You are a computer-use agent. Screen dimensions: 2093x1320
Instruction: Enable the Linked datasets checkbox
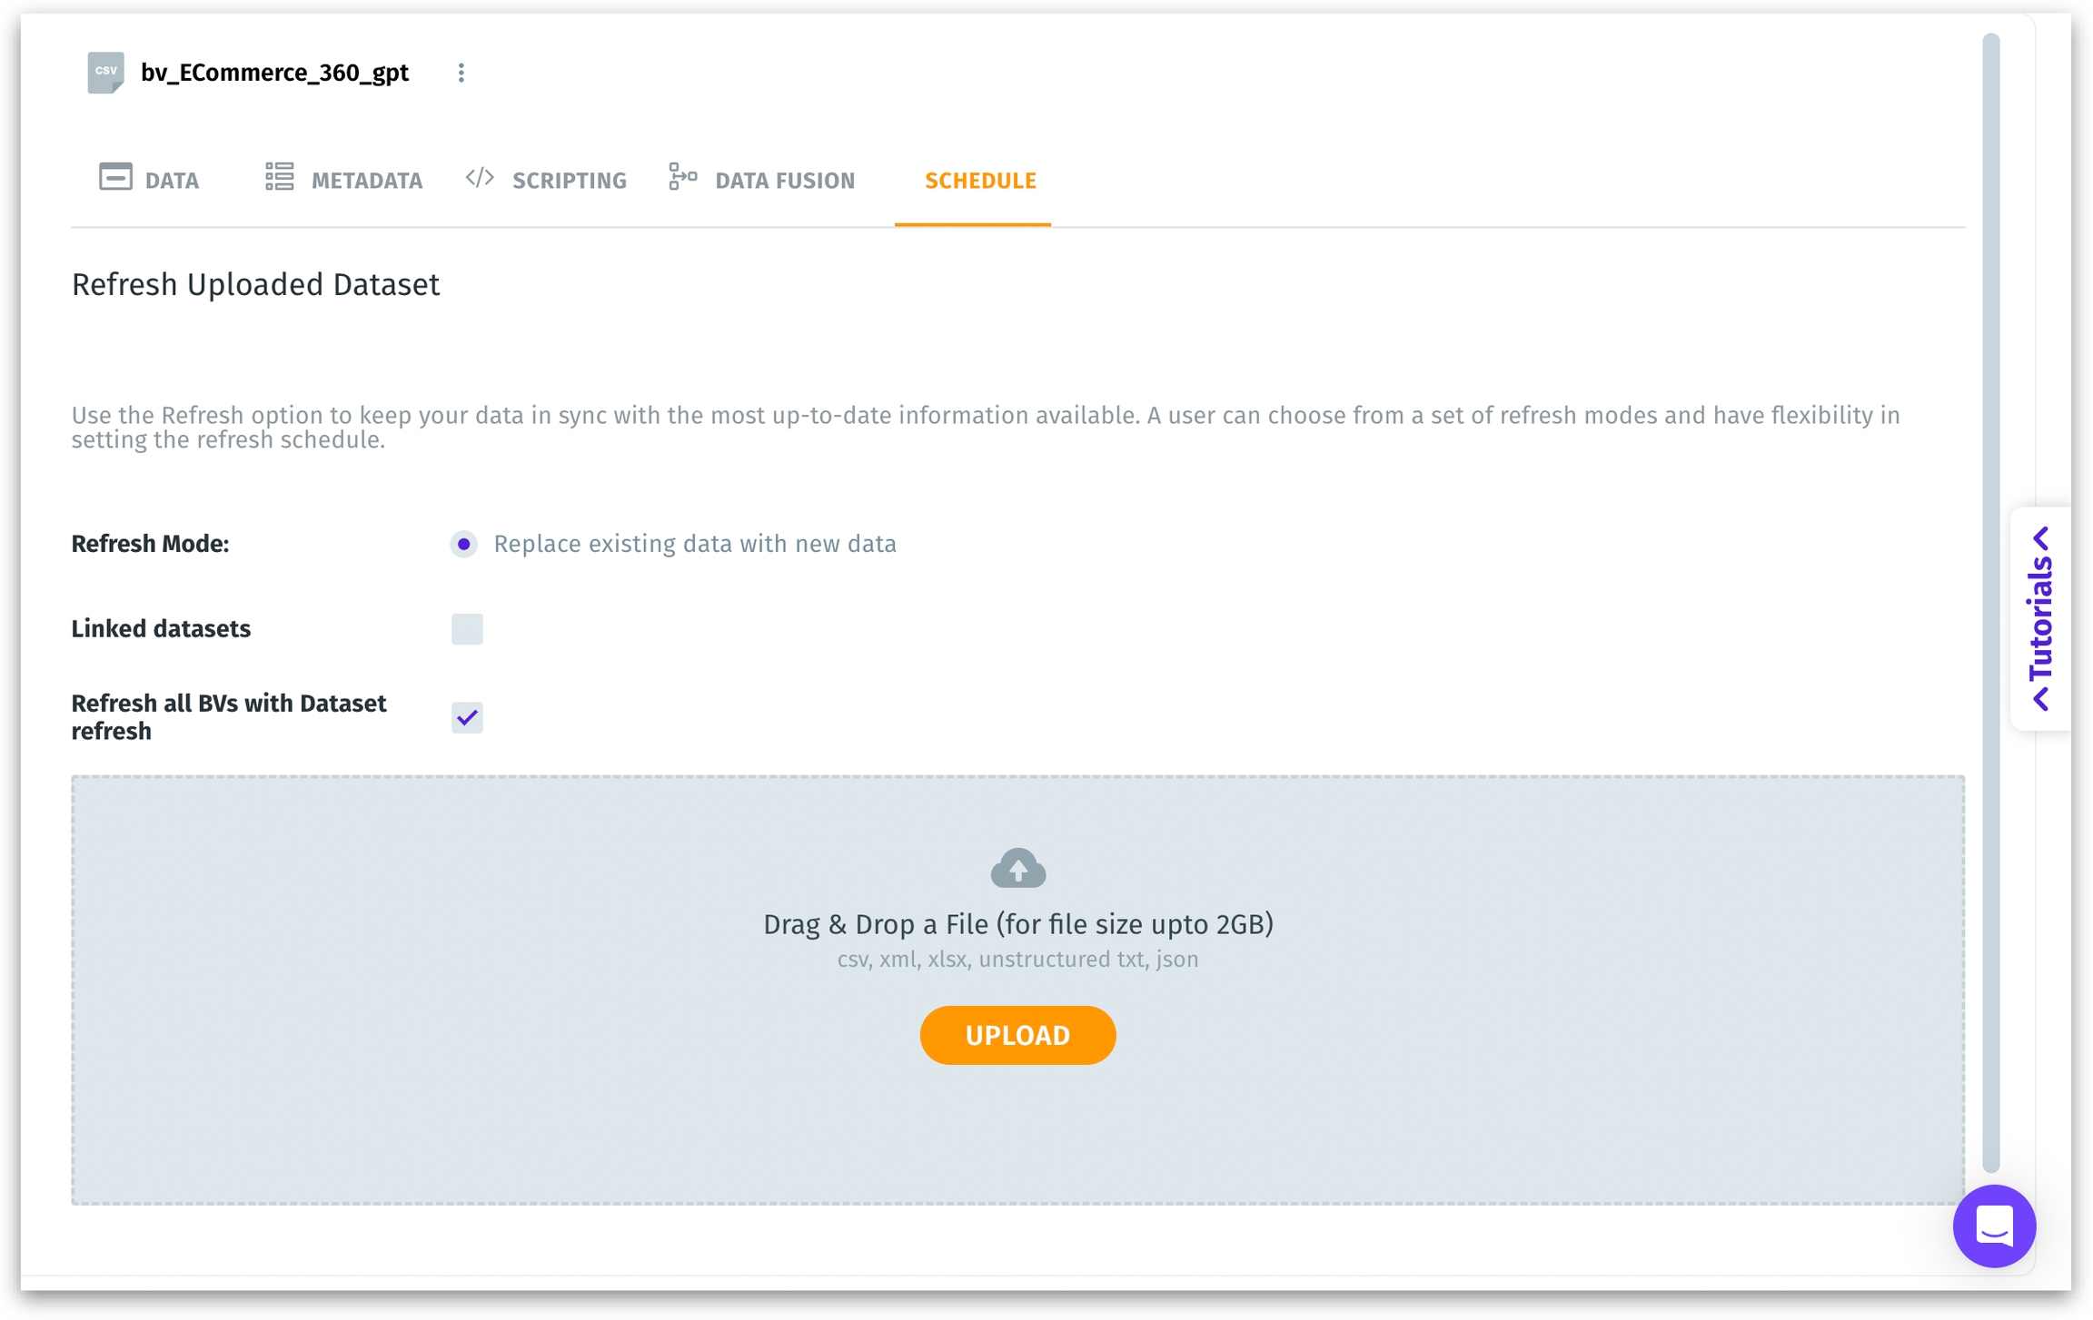[467, 629]
